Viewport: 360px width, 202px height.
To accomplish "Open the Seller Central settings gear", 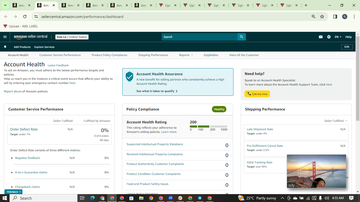I will coord(329,37).
